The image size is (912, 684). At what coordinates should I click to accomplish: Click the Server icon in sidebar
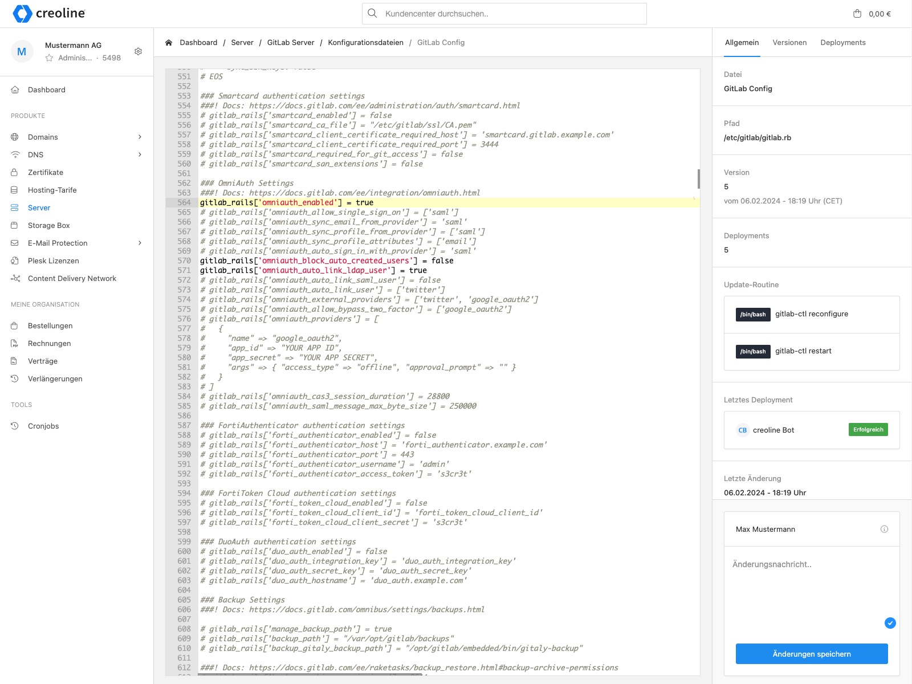tap(15, 207)
